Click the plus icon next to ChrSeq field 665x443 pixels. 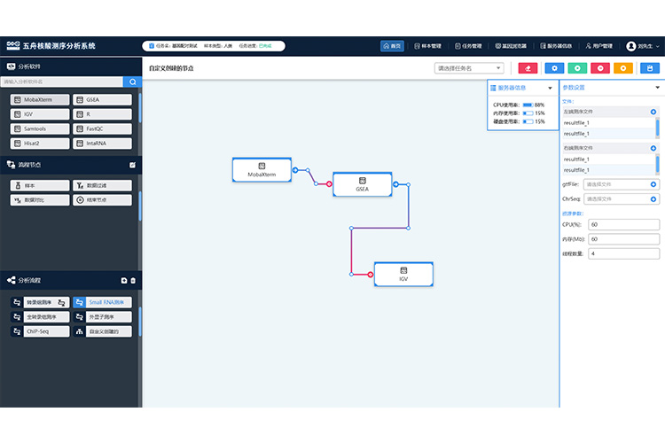click(x=653, y=199)
